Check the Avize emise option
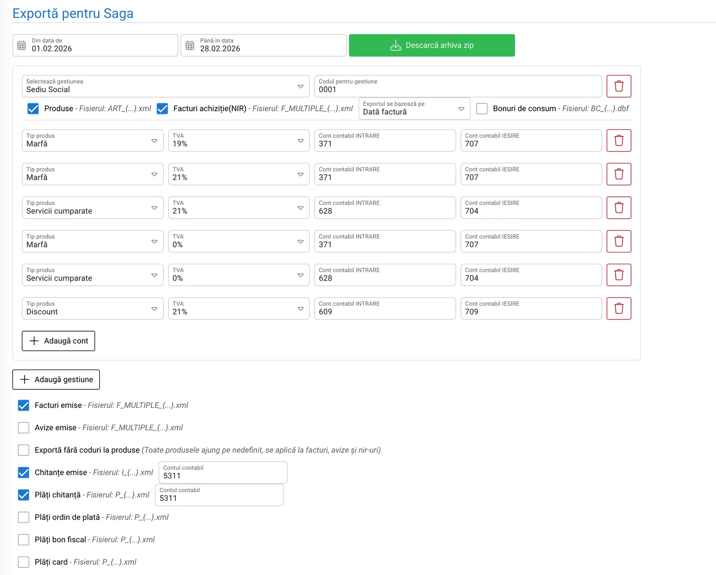The image size is (716, 575). click(x=24, y=428)
